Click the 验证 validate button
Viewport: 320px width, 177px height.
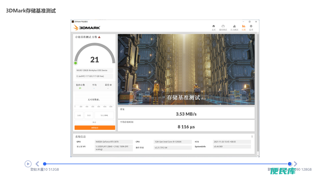point(94,122)
